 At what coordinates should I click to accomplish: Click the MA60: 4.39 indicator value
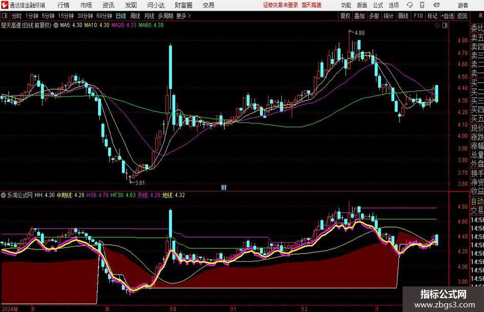point(151,25)
